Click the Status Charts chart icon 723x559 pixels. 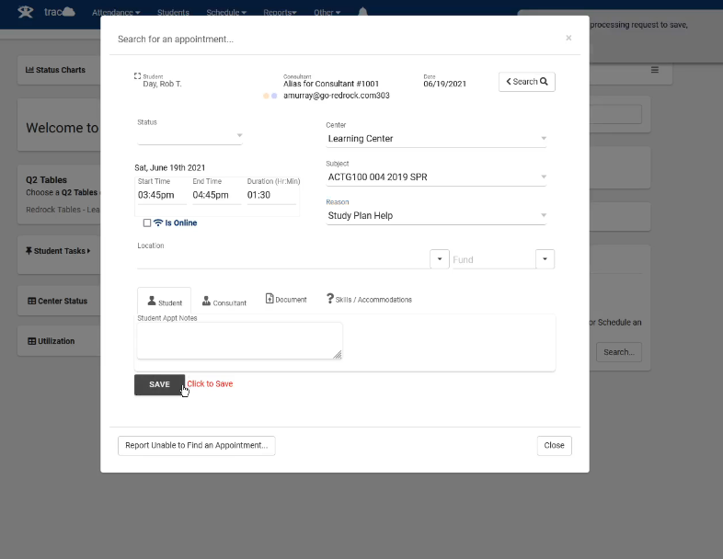[29, 70]
